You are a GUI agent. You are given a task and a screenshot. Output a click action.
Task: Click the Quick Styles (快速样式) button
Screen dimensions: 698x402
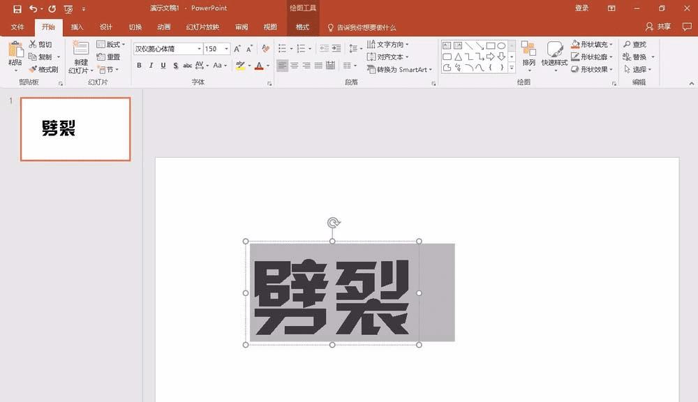(x=555, y=54)
